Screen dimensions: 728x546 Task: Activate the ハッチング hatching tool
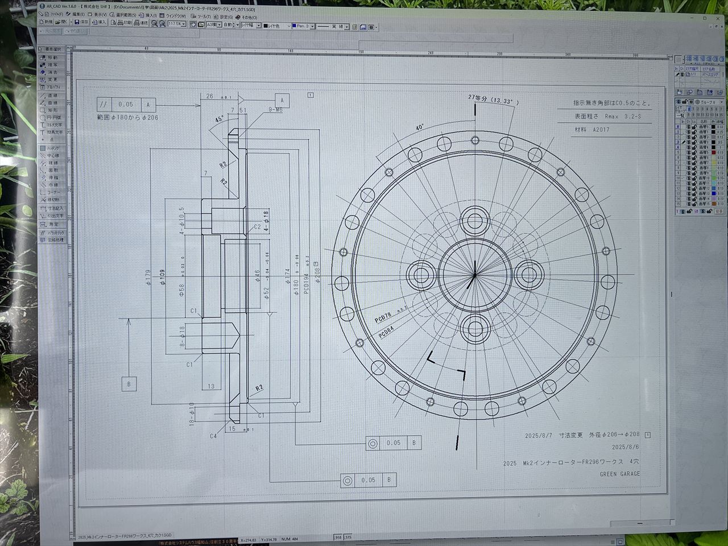tap(52, 148)
